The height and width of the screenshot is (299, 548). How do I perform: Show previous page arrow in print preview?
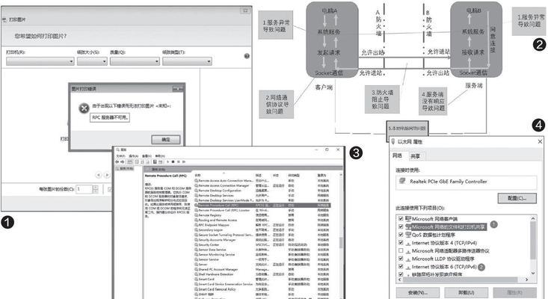(x=99, y=175)
